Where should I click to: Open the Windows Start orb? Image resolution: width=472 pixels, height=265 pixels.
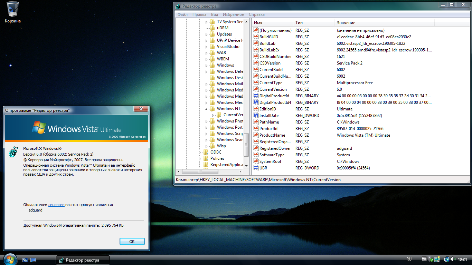click(10, 259)
